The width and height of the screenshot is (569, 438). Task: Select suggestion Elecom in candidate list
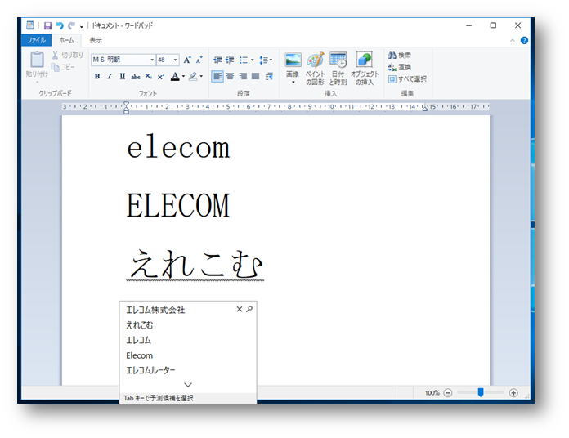(x=139, y=355)
